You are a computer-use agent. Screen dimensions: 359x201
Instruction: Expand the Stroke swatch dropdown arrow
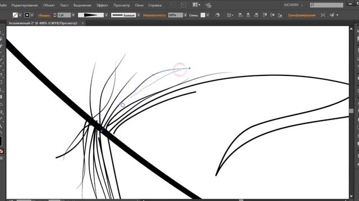click(32, 15)
